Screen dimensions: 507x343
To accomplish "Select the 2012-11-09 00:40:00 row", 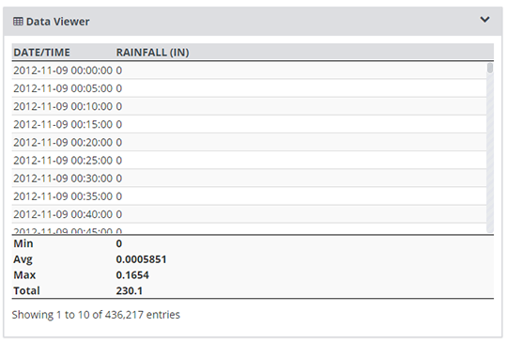I will [250, 214].
